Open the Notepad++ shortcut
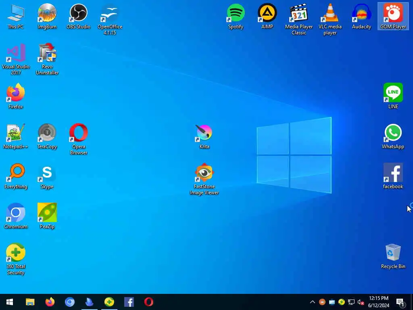This screenshot has height=310, width=413. (x=16, y=136)
